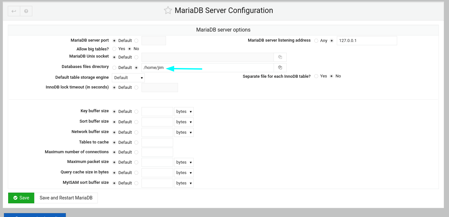The image size is (449, 217).
Task: Click the Key buffer size input field
Action: click(x=157, y=112)
